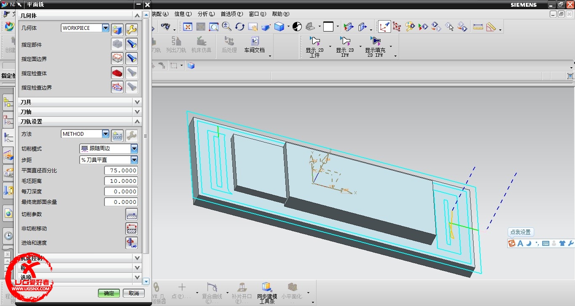This screenshot has height=306, width=575.
Task: Click the Zoom window magnifier icon
Action: pos(214,27)
